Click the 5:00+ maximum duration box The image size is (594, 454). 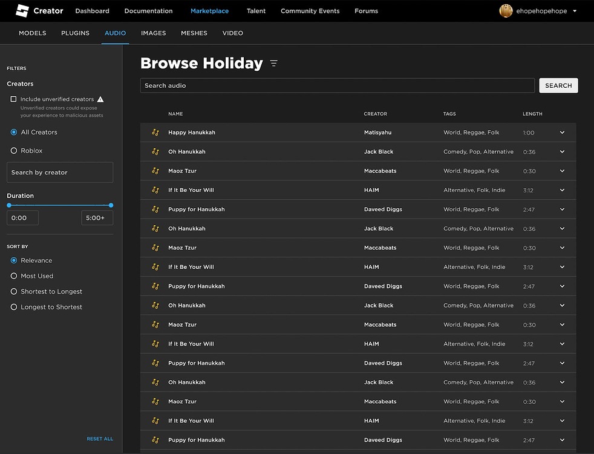point(97,218)
